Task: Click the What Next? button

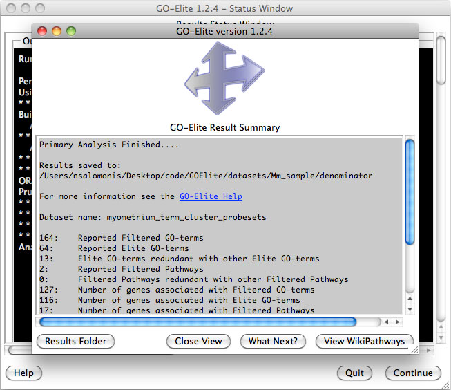Action: 273,341
